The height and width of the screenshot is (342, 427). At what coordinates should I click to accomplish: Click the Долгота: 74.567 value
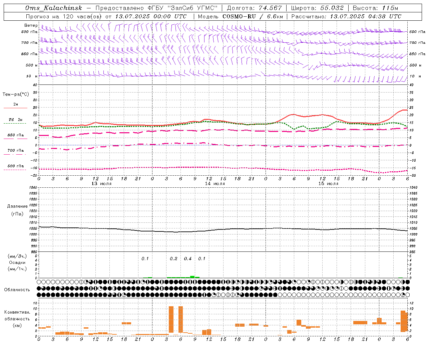pyautogui.click(x=254, y=8)
